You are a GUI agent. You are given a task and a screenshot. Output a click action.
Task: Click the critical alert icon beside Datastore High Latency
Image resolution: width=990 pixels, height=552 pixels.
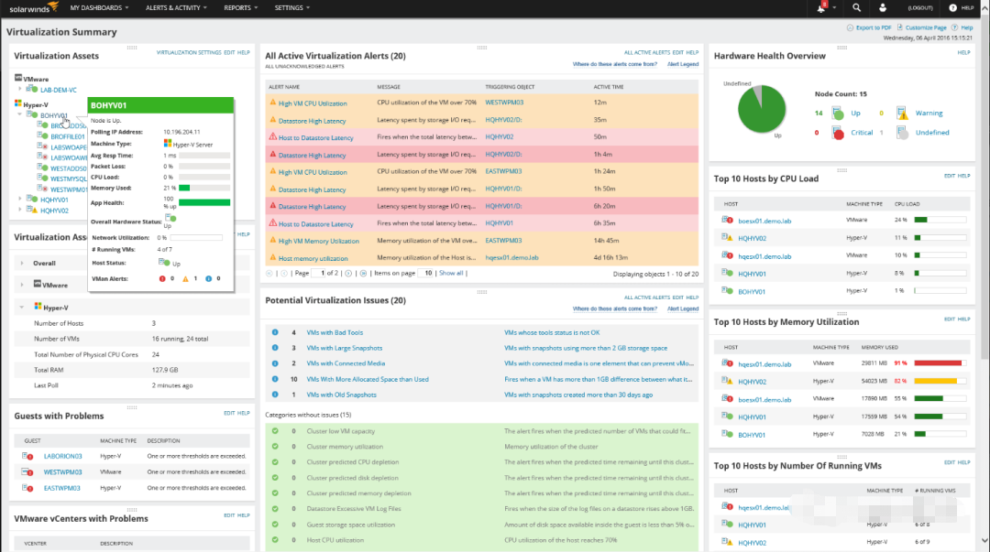[x=273, y=155]
